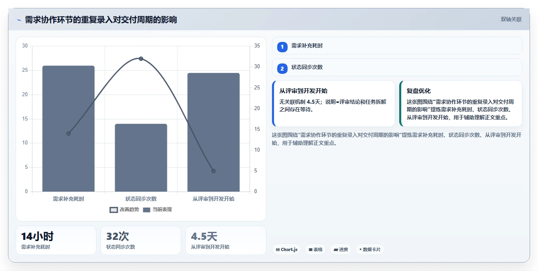
Task: Open the 复盘优化 info card
Action: click(x=460, y=103)
